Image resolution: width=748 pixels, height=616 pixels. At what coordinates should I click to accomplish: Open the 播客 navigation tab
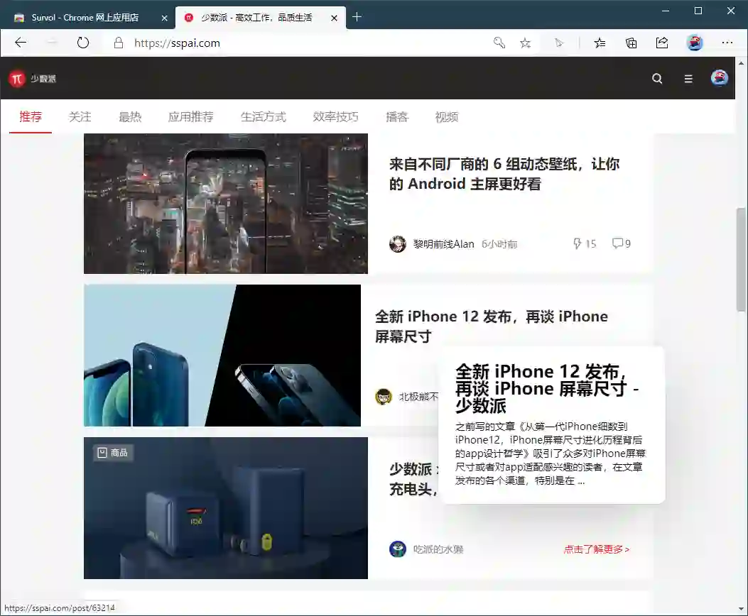(397, 116)
